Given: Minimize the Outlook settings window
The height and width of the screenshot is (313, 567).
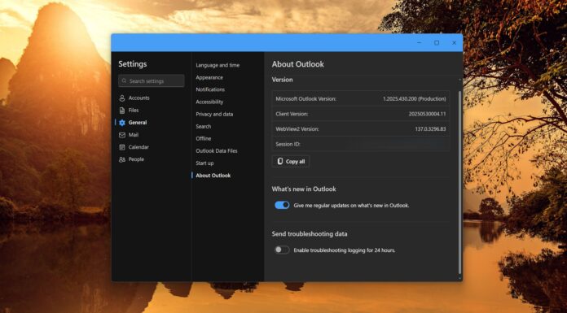Looking at the screenshot, I should tap(419, 42).
